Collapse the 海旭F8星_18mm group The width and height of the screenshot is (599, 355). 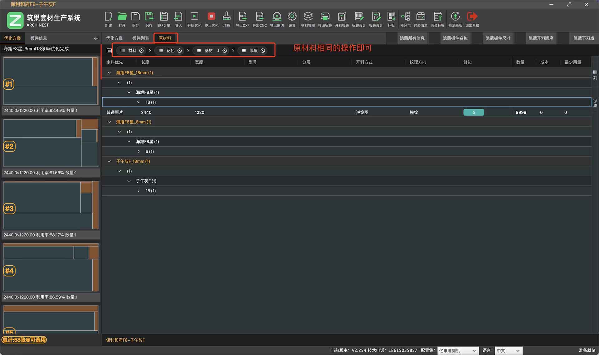click(109, 73)
